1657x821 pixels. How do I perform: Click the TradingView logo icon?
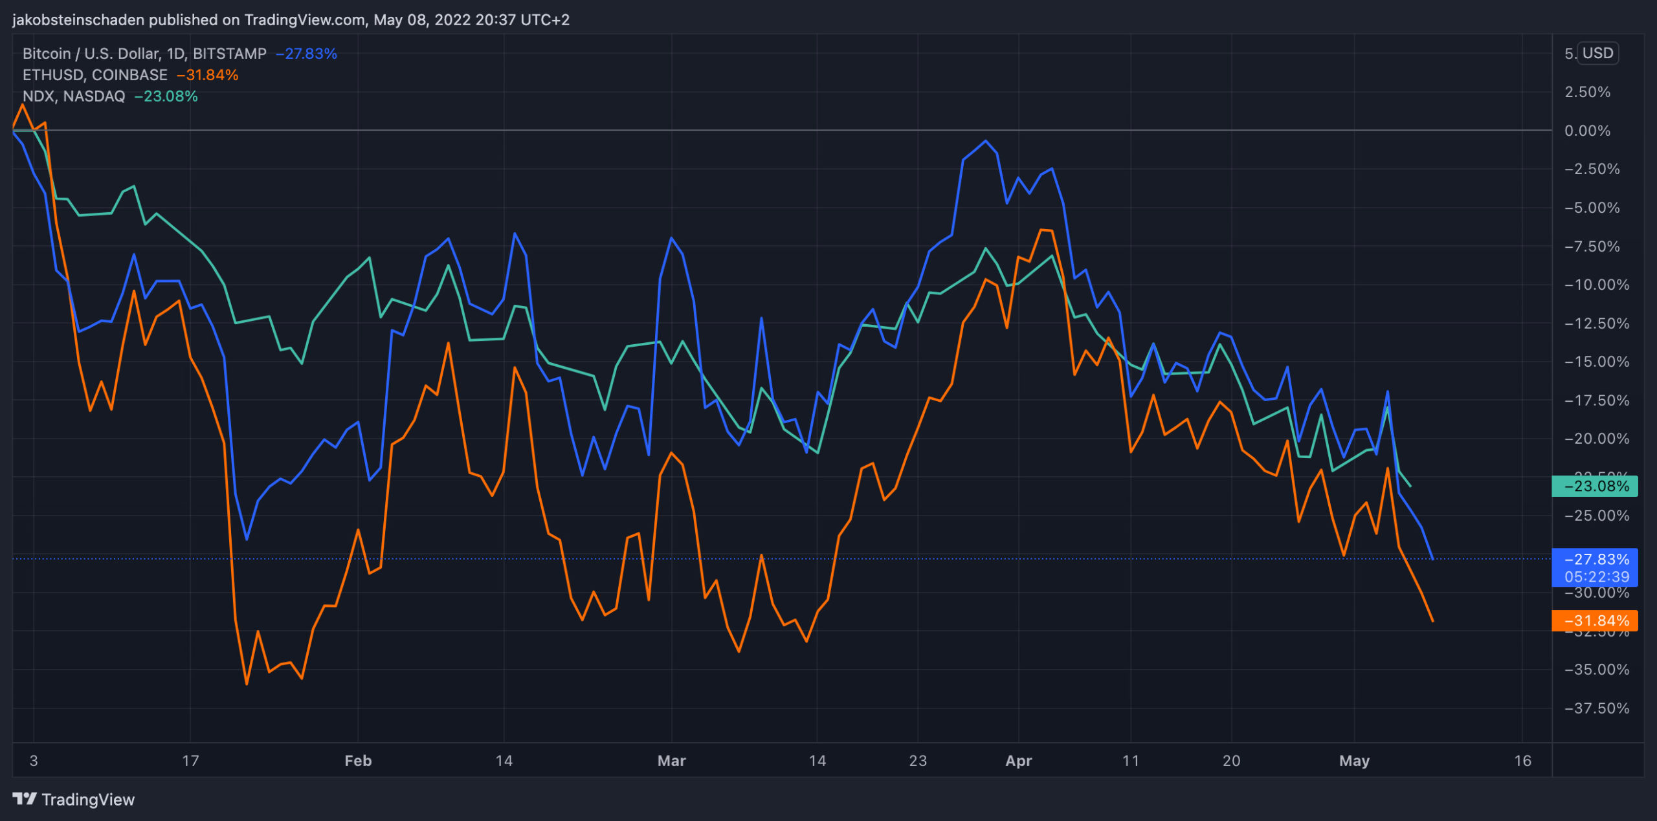[x=25, y=799]
